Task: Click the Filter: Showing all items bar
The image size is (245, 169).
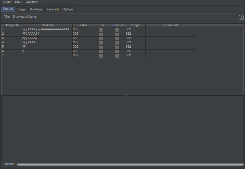Action: [119, 17]
